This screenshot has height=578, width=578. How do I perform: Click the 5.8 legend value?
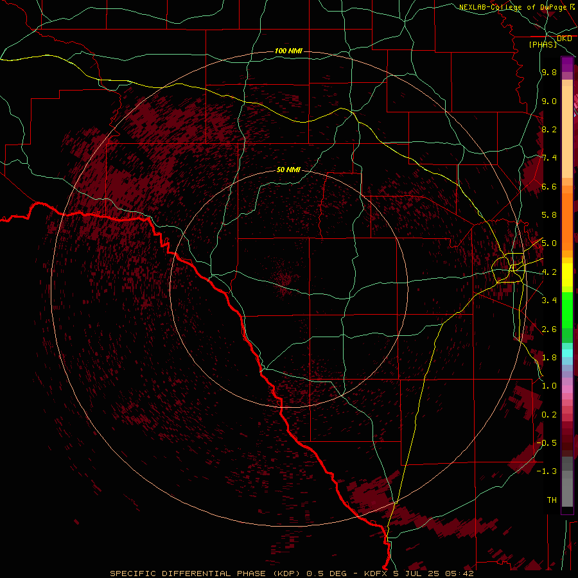(549, 215)
